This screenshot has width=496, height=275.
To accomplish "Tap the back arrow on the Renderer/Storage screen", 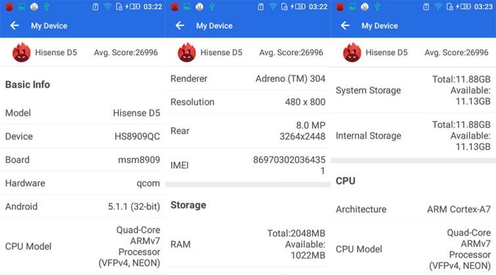I will point(179,26).
